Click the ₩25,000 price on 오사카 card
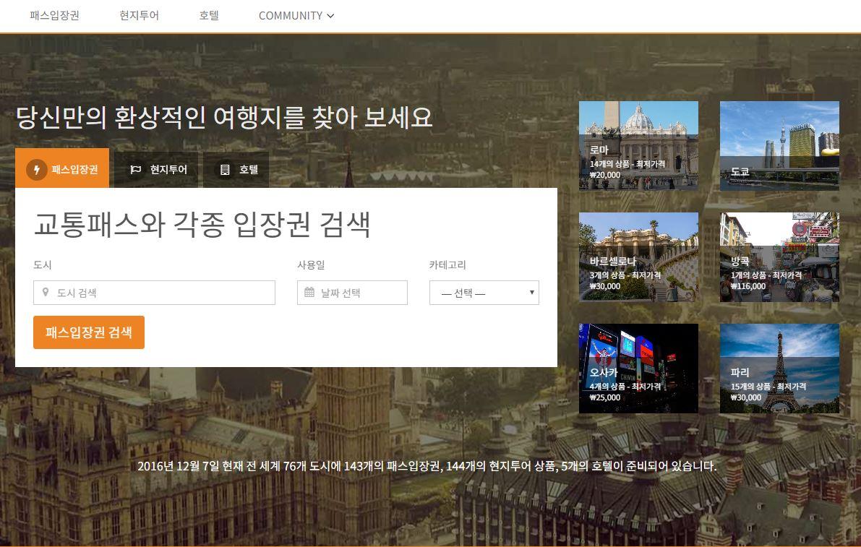This screenshot has height=547, width=861. coord(605,397)
